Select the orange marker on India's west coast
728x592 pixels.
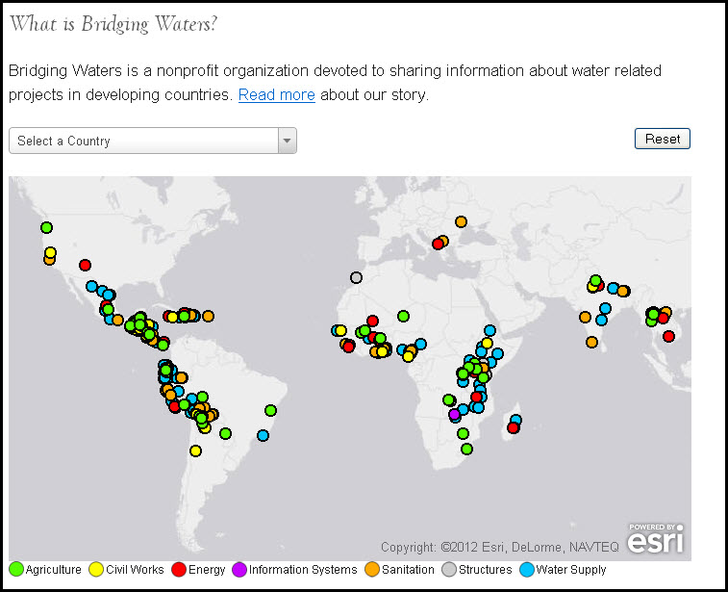click(x=585, y=318)
